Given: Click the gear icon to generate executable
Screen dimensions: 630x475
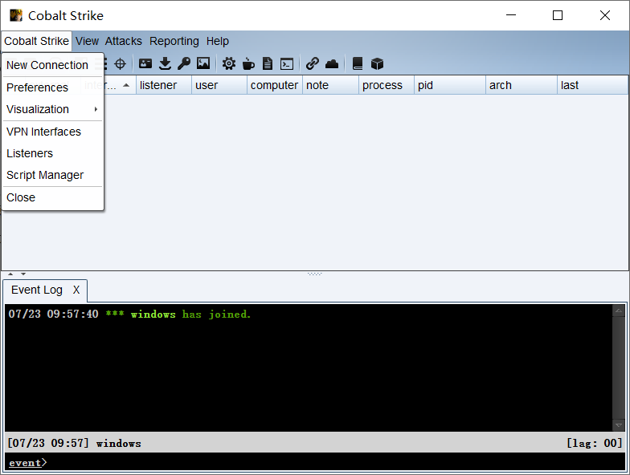Looking at the screenshot, I should tap(229, 63).
